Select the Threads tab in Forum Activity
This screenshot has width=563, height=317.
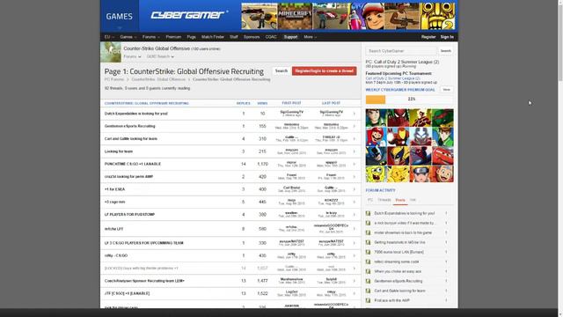384,200
